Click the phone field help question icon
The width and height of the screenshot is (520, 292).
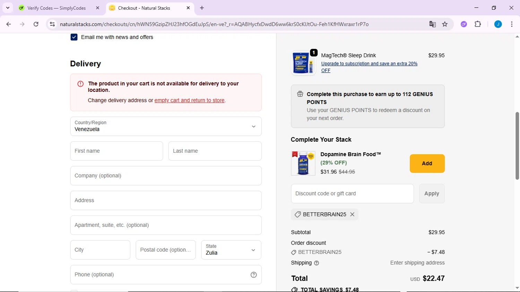(x=254, y=275)
